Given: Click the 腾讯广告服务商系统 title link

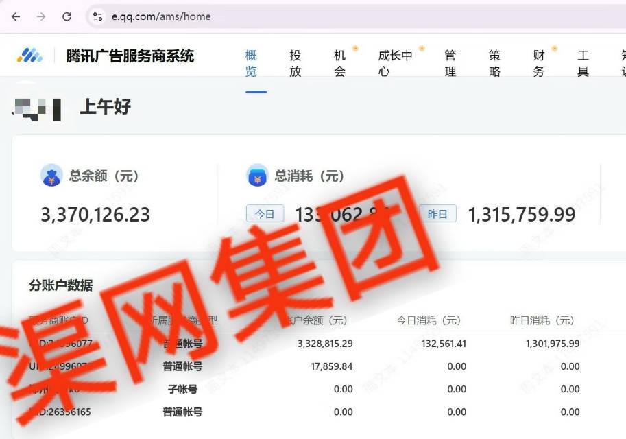Looking at the screenshot, I should click(x=130, y=56).
